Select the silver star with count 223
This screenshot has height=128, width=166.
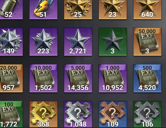[43, 42]
